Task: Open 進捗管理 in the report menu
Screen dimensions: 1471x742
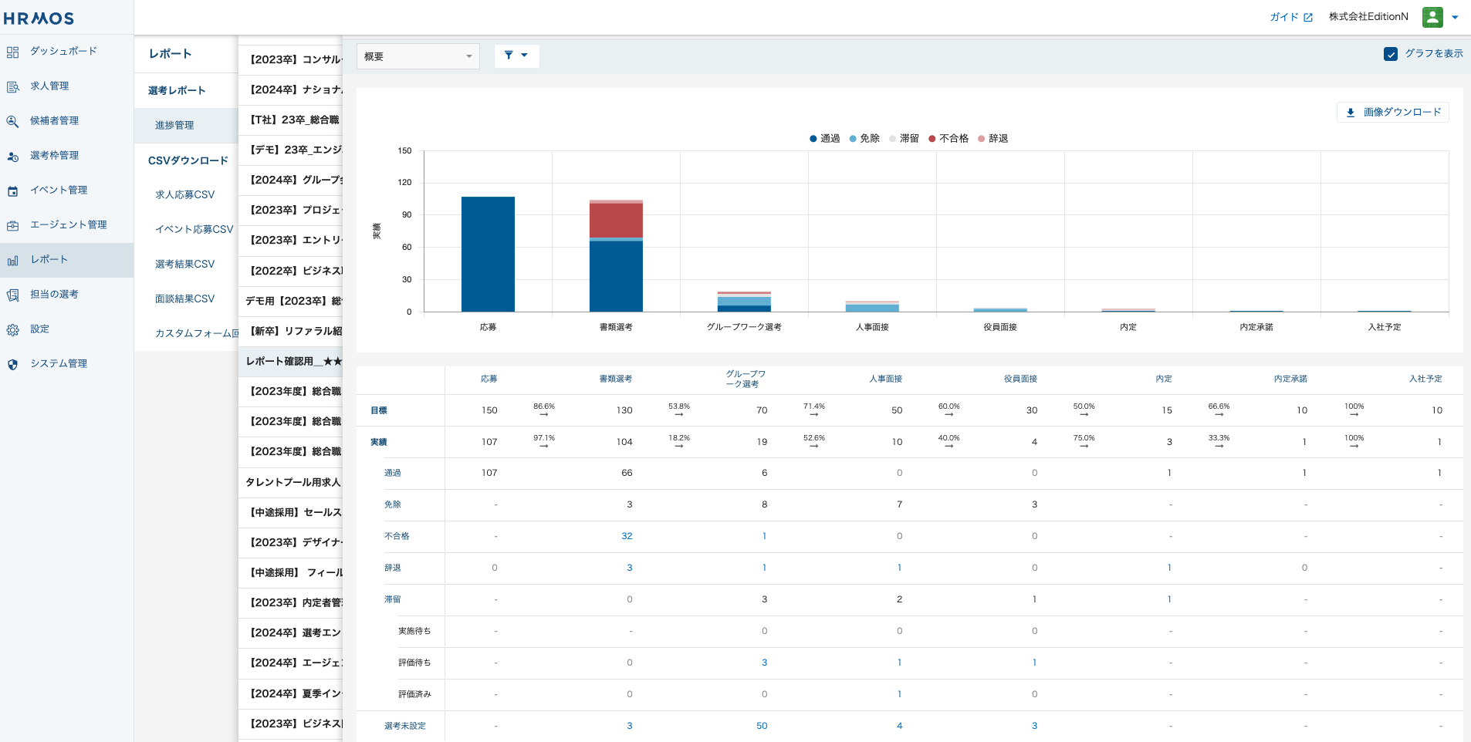Action: 174,125
